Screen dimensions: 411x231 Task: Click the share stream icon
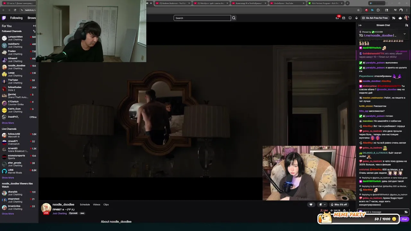[344, 211]
